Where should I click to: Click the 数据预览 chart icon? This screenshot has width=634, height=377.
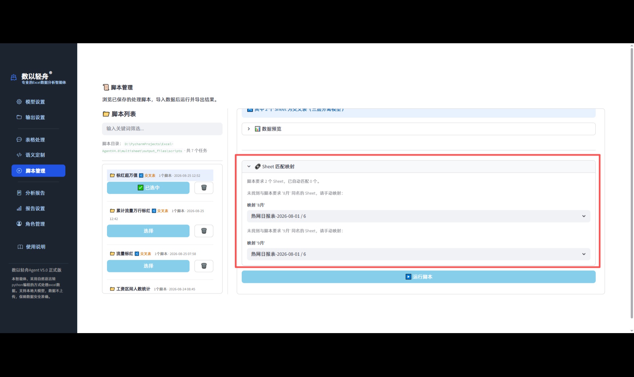click(258, 129)
